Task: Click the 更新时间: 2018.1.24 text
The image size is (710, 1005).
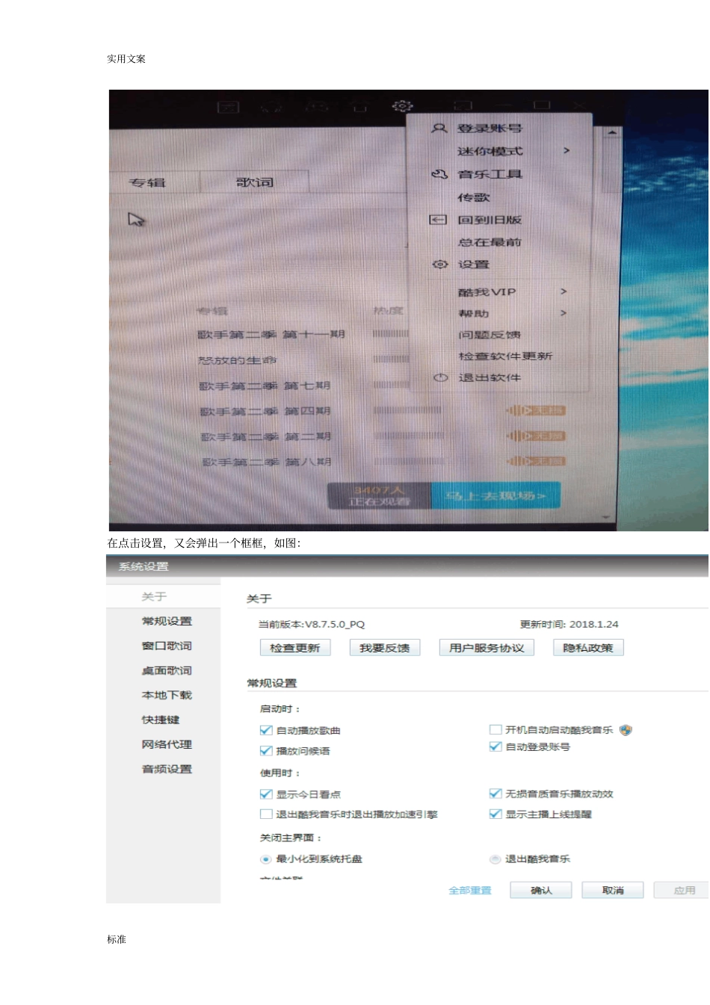Action: pyautogui.click(x=569, y=624)
